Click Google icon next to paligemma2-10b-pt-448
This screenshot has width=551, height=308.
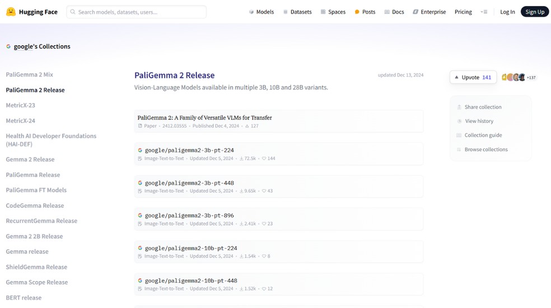[140, 281]
